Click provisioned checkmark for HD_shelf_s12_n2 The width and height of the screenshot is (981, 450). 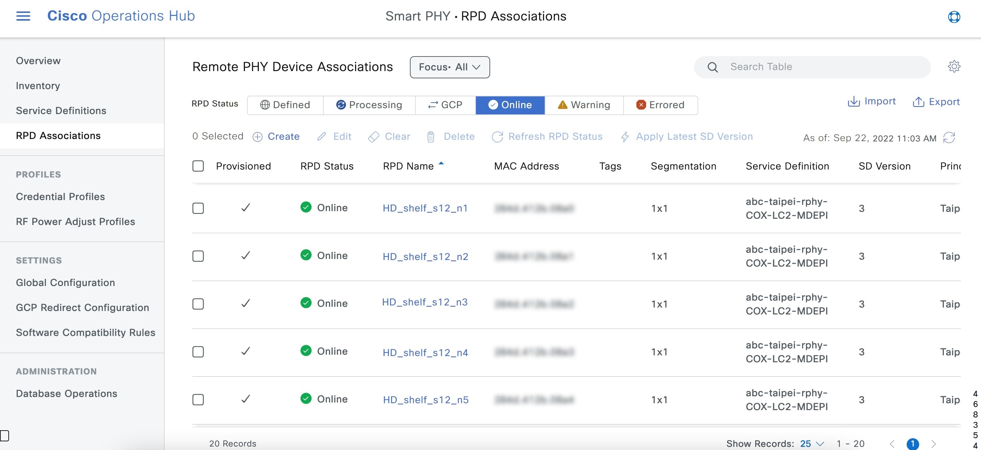[246, 256]
